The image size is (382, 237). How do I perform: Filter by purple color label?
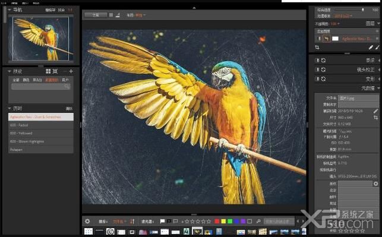[x=243, y=221]
